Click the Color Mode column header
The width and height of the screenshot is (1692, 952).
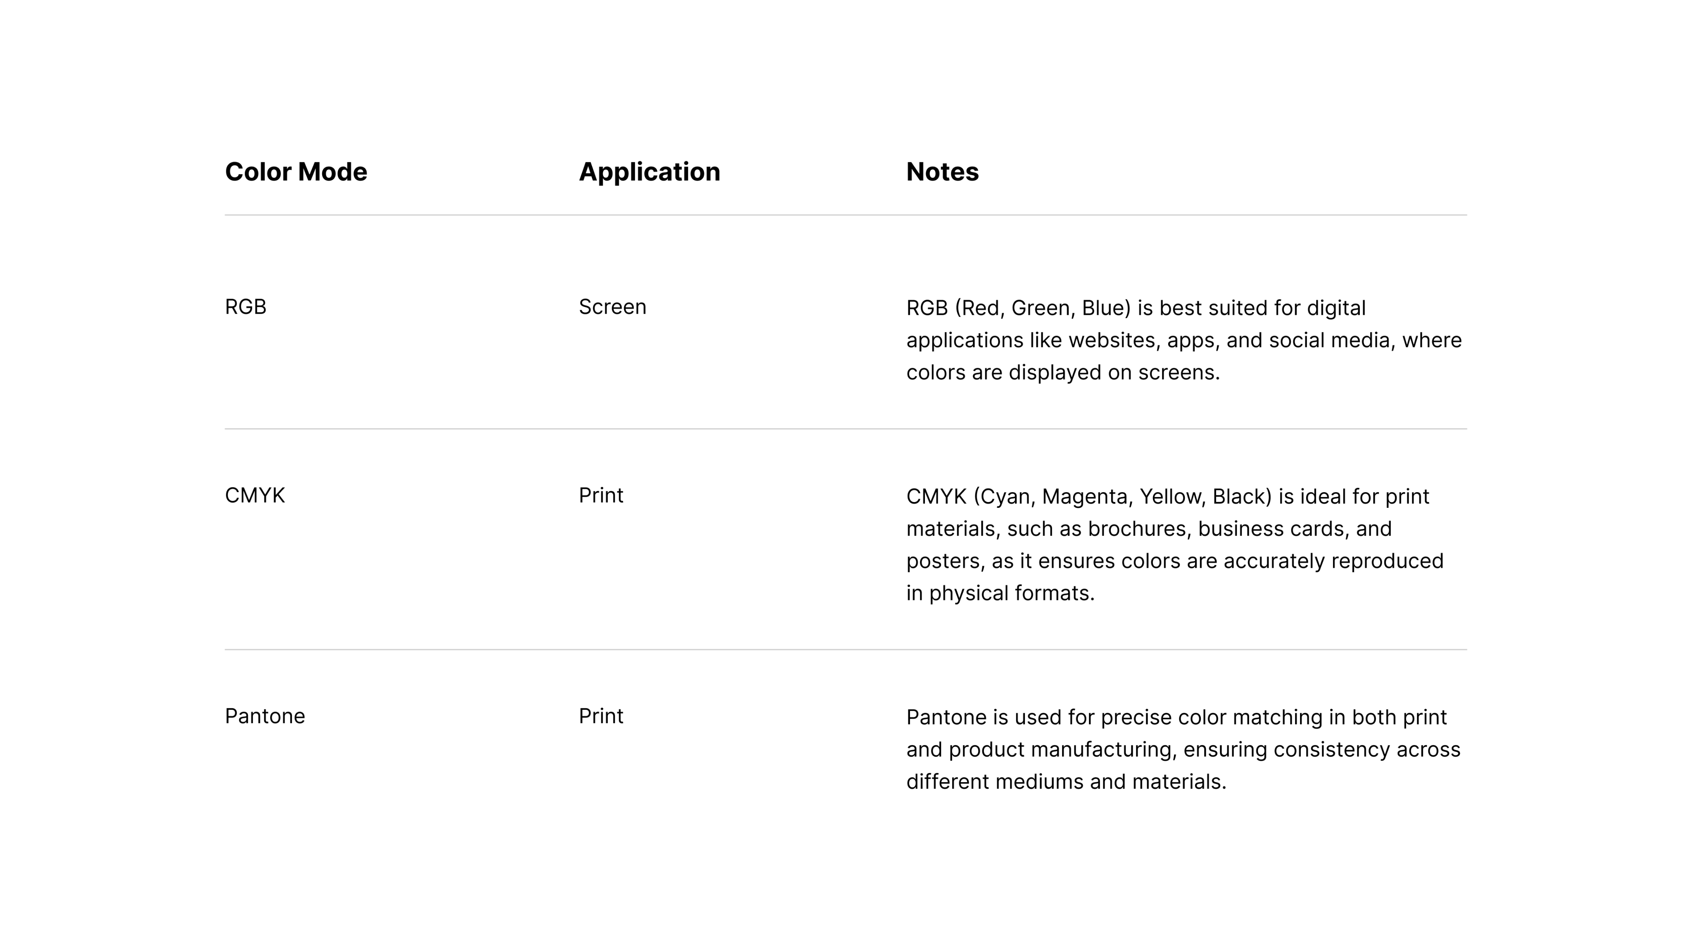tap(296, 172)
